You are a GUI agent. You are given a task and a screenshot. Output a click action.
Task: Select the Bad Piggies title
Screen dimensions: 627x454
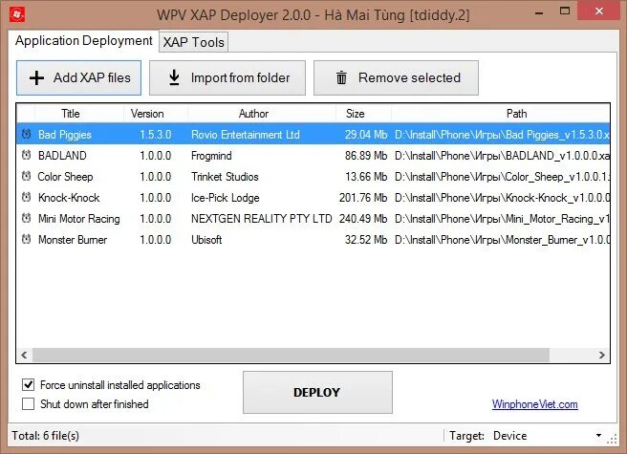tap(65, 135)
